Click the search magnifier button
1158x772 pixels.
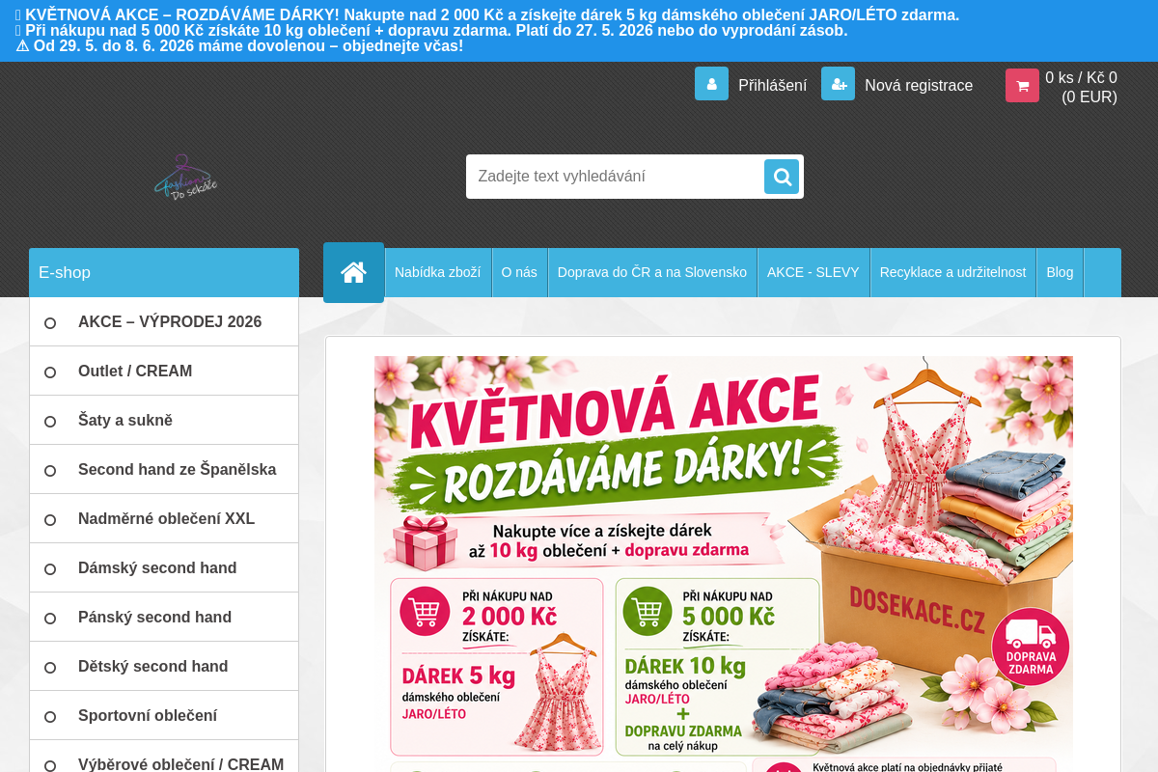(782, 177)
